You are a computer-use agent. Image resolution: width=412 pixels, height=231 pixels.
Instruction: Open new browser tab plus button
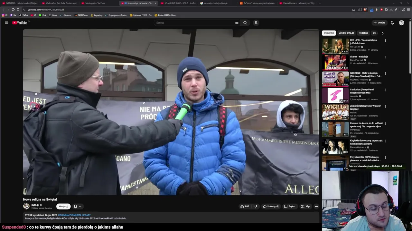click(x=320, y=3)
